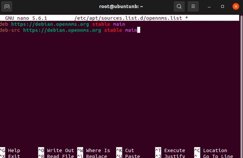
Task: Click the ^K Cut shortcut
Action: pos(125,150)
